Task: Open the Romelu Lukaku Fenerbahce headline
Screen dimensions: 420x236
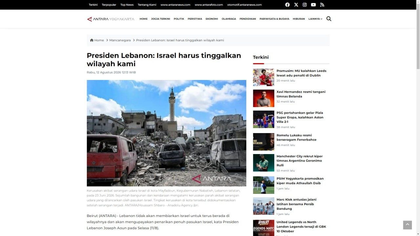Action: coord(297,137)
